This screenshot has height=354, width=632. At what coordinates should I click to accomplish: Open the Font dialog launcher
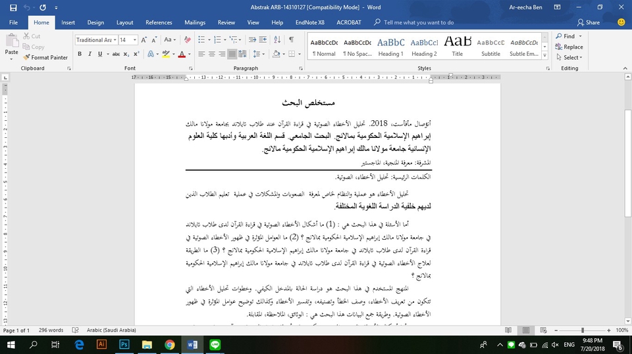[x=191, y=68]
